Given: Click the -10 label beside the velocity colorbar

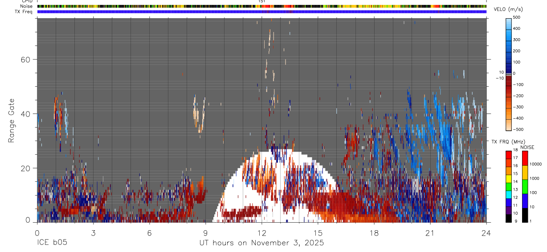Looking at the screenshot, I should pyautogui.click(x=500, y=78).
